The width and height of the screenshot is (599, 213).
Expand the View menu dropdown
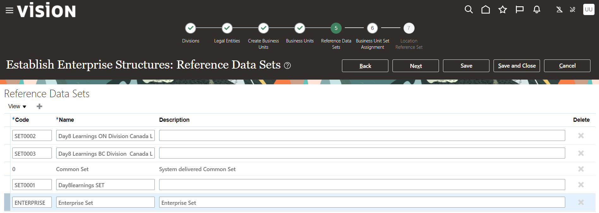click(17, 106)
